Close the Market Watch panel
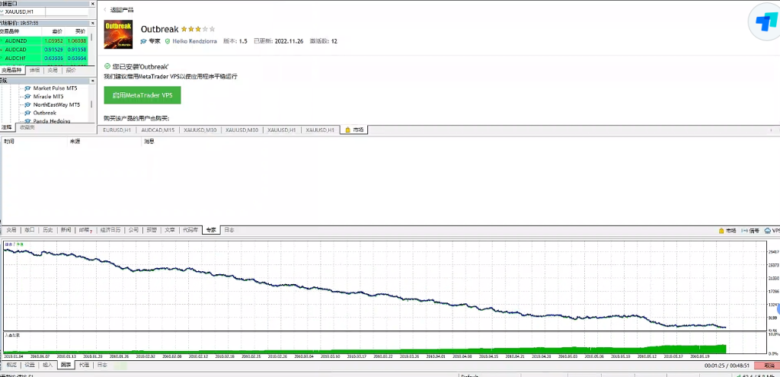Viewport: 780px width, 377px height. point(92,23)
